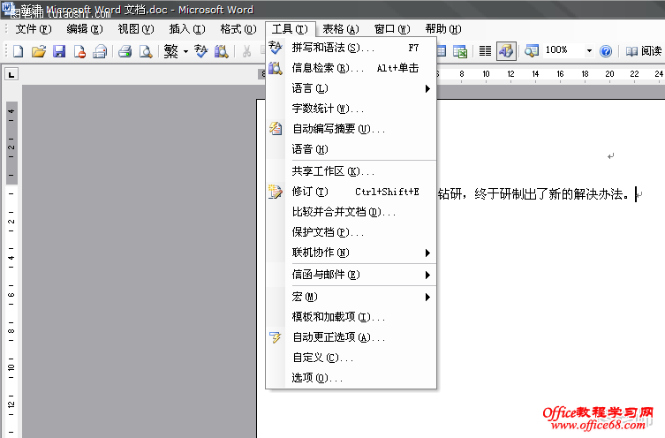The height and width of the screenshot is (438, 665).
Task: Open the 格式(O) menu
Action: (x=238, y=29)
